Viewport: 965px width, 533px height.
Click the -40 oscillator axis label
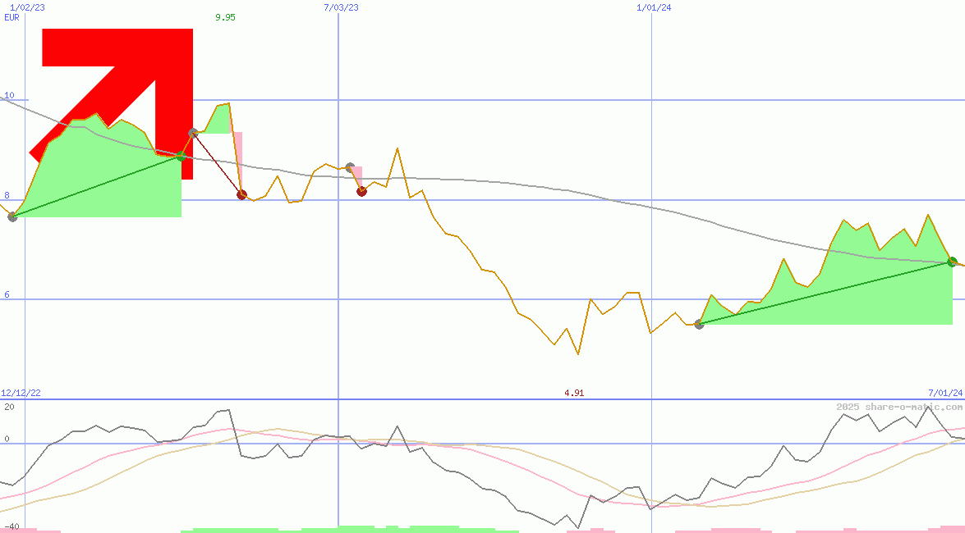point(11,526)
